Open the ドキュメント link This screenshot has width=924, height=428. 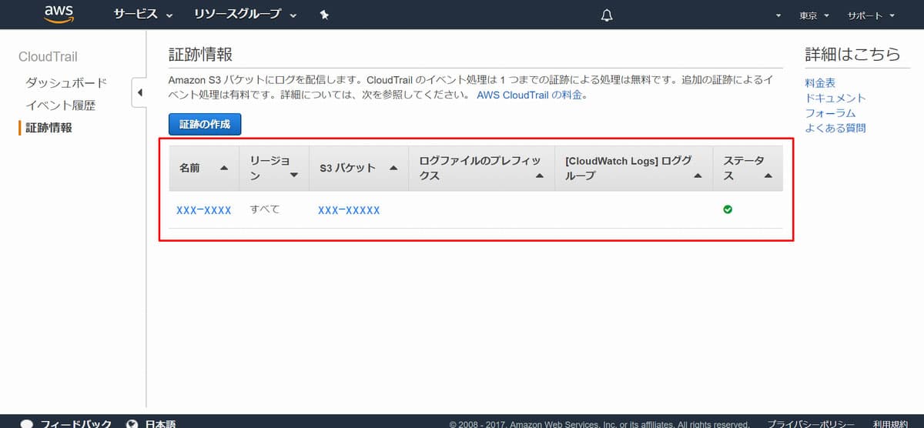click(835, 98)
